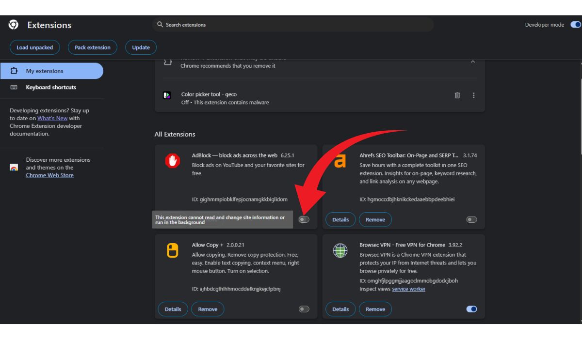
Task: Click the Search extensions field
Action: point(293,25)
